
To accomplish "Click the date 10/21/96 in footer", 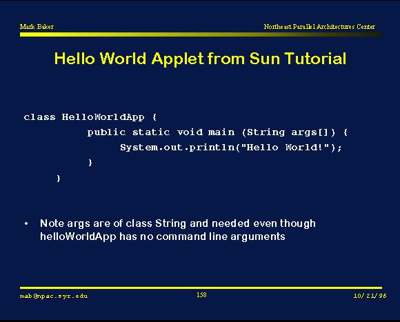I will pyautogui.click(x=370, y=296).
